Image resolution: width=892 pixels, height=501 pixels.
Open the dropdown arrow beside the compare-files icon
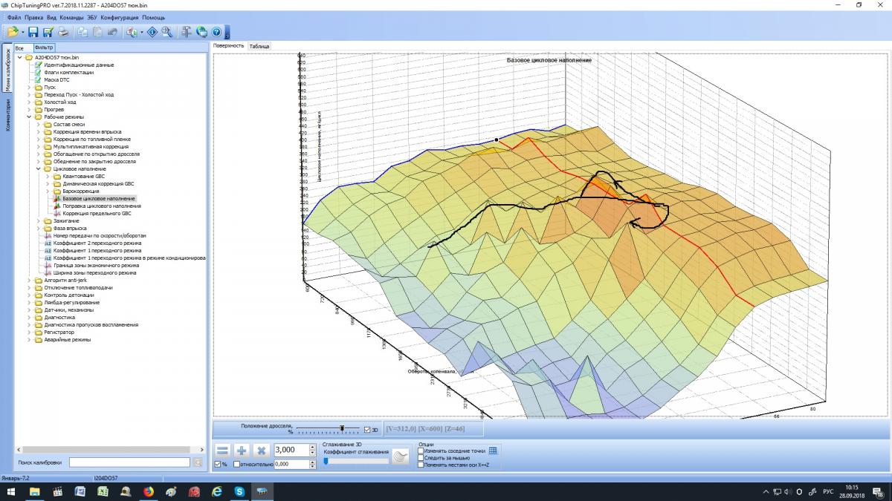[140, 32]
